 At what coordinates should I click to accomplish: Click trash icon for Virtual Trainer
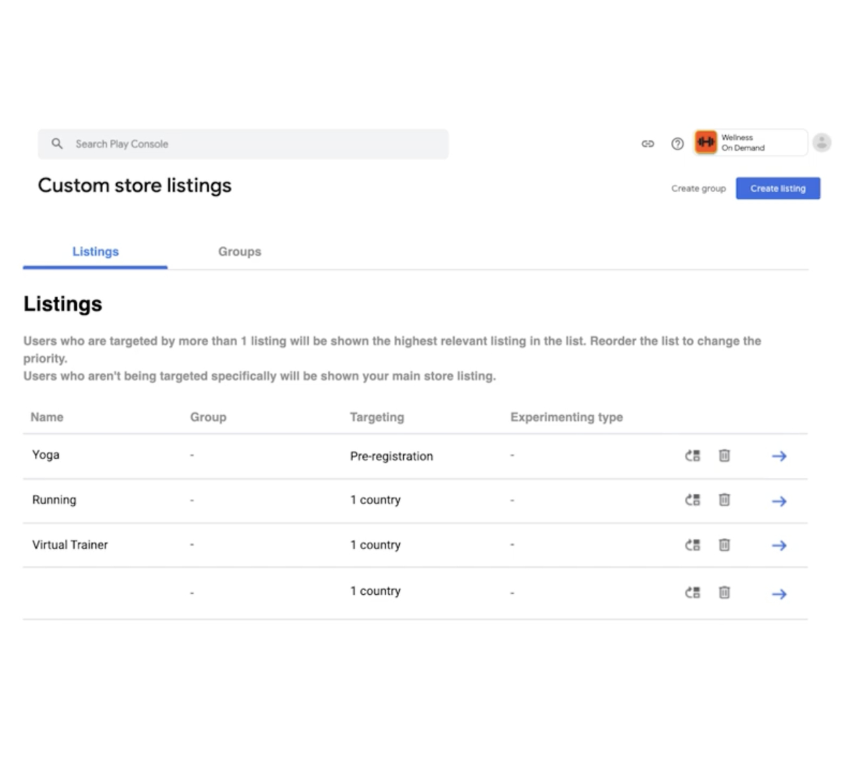(x=724, y=545)
